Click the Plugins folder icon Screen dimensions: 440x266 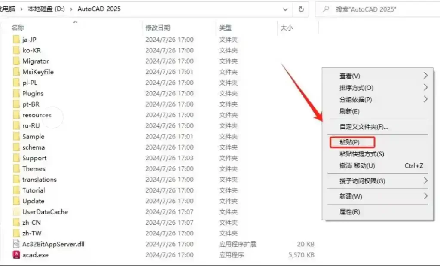coord(16,93)
